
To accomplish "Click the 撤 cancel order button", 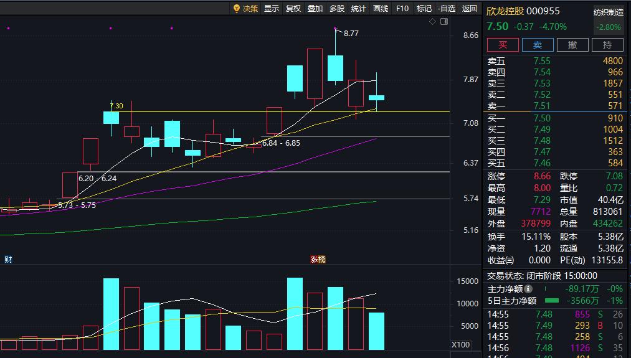I will [572, 45].
